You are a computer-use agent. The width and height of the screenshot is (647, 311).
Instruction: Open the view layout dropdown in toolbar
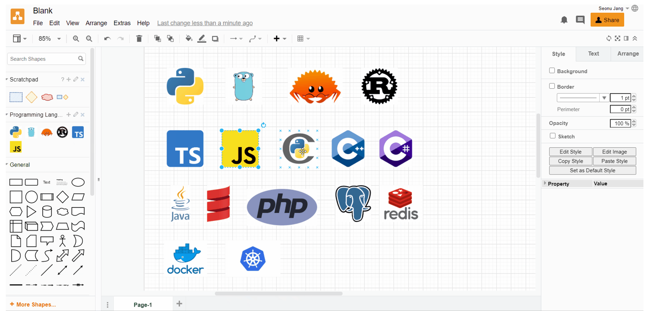[x=20, y=39]
